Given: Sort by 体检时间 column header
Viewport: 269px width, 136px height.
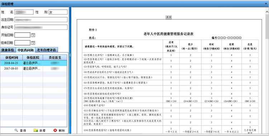Looking at the screenshot, I should [x=11, y=57].
